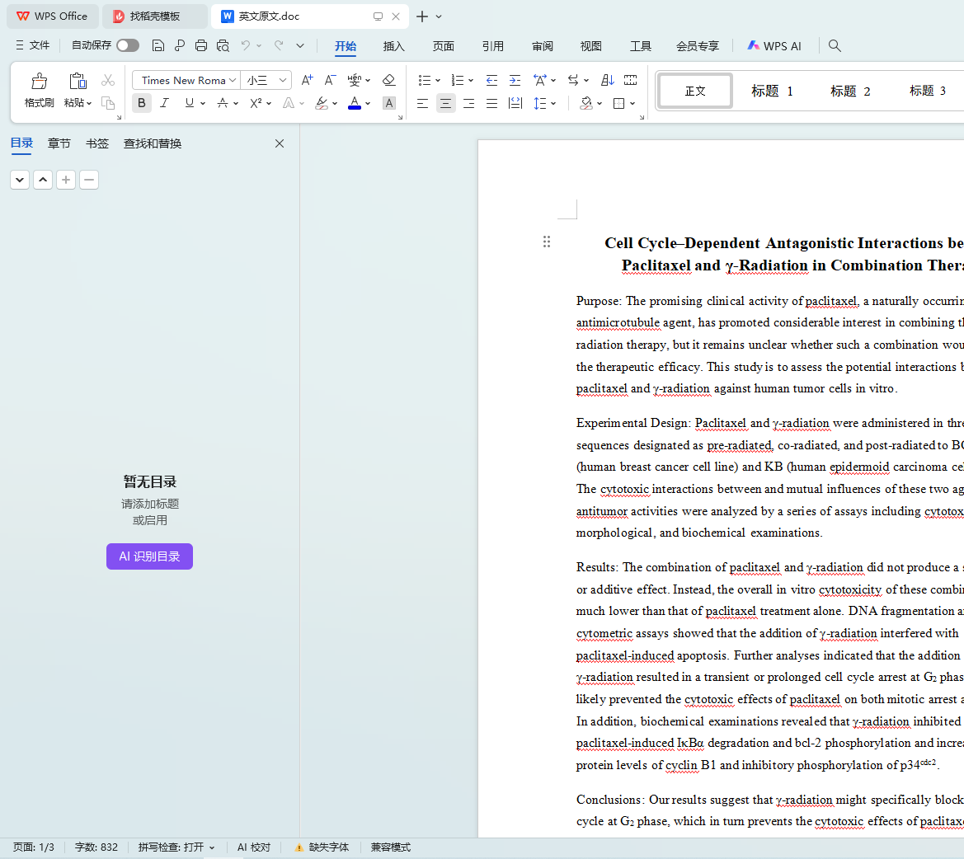
Task: Open the 视图 View tab
Action: click(590, 46)
